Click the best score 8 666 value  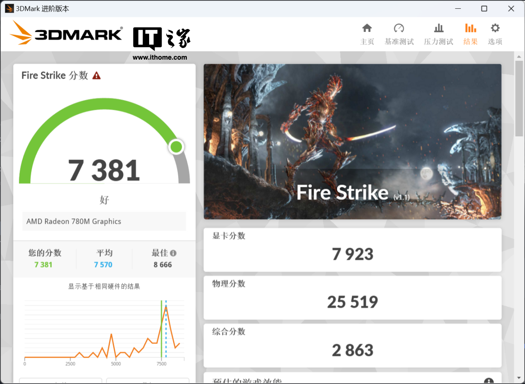coord(162,265)
